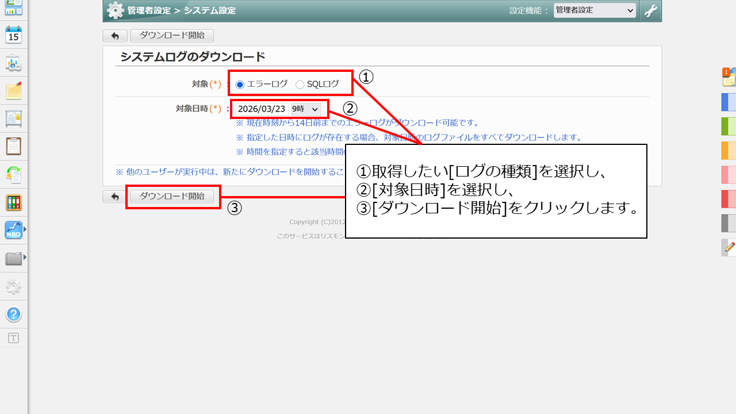Expand the arrow beside the NEO icon
The height and width of the screenshot is (414, 736).
click(25, 230)
